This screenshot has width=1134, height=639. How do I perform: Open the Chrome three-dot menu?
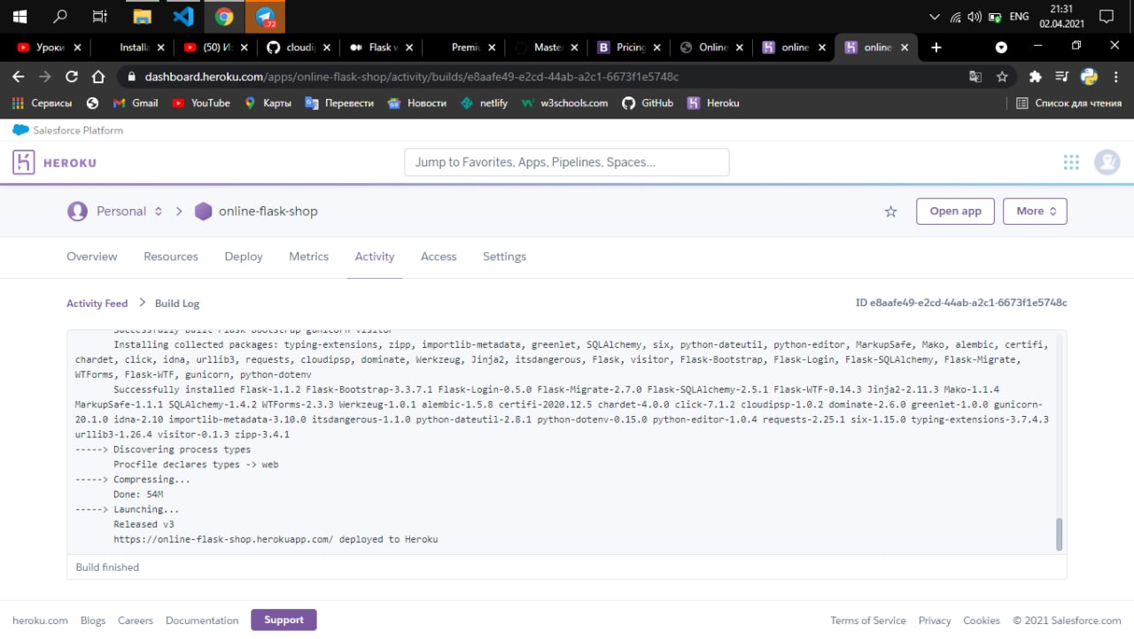(x=1115, y=77)
